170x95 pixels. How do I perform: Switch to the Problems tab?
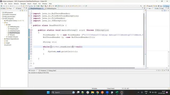[42, 70]
